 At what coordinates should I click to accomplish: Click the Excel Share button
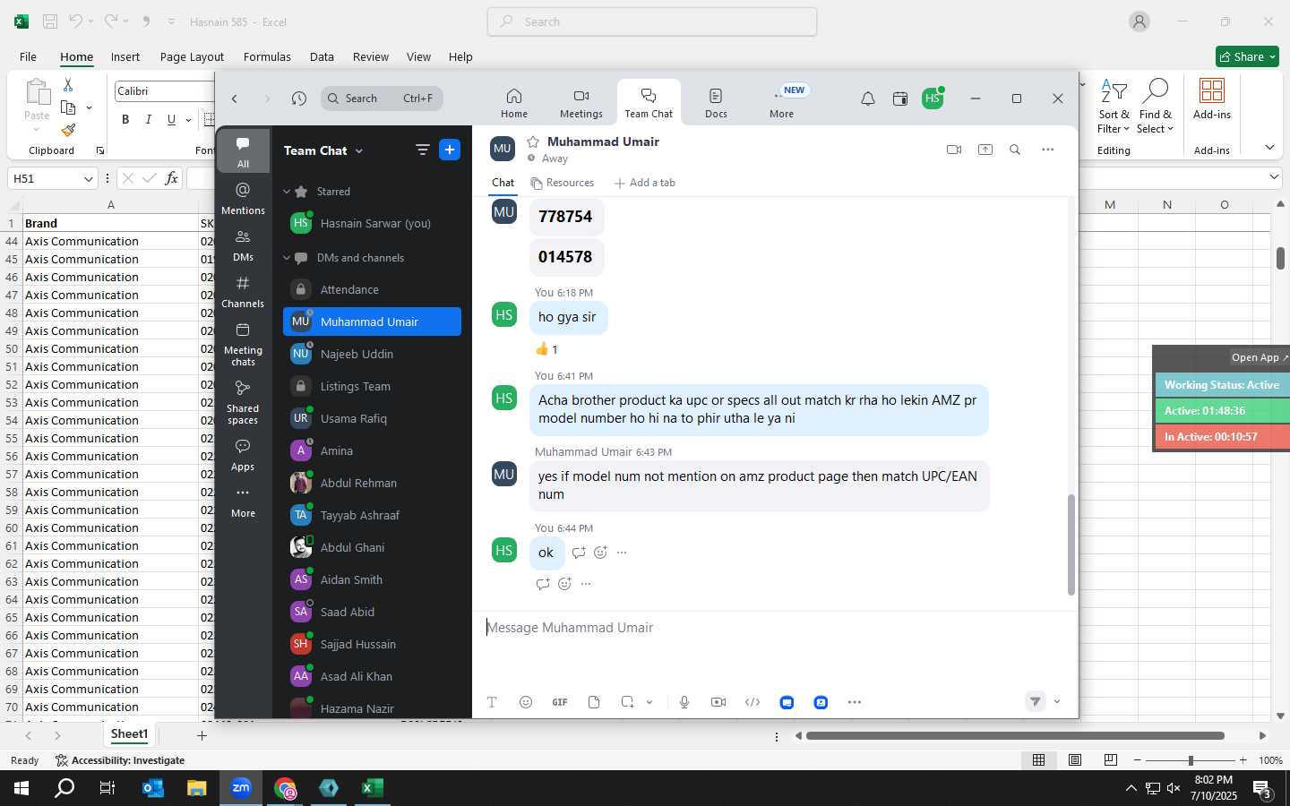pos(1247,56)
